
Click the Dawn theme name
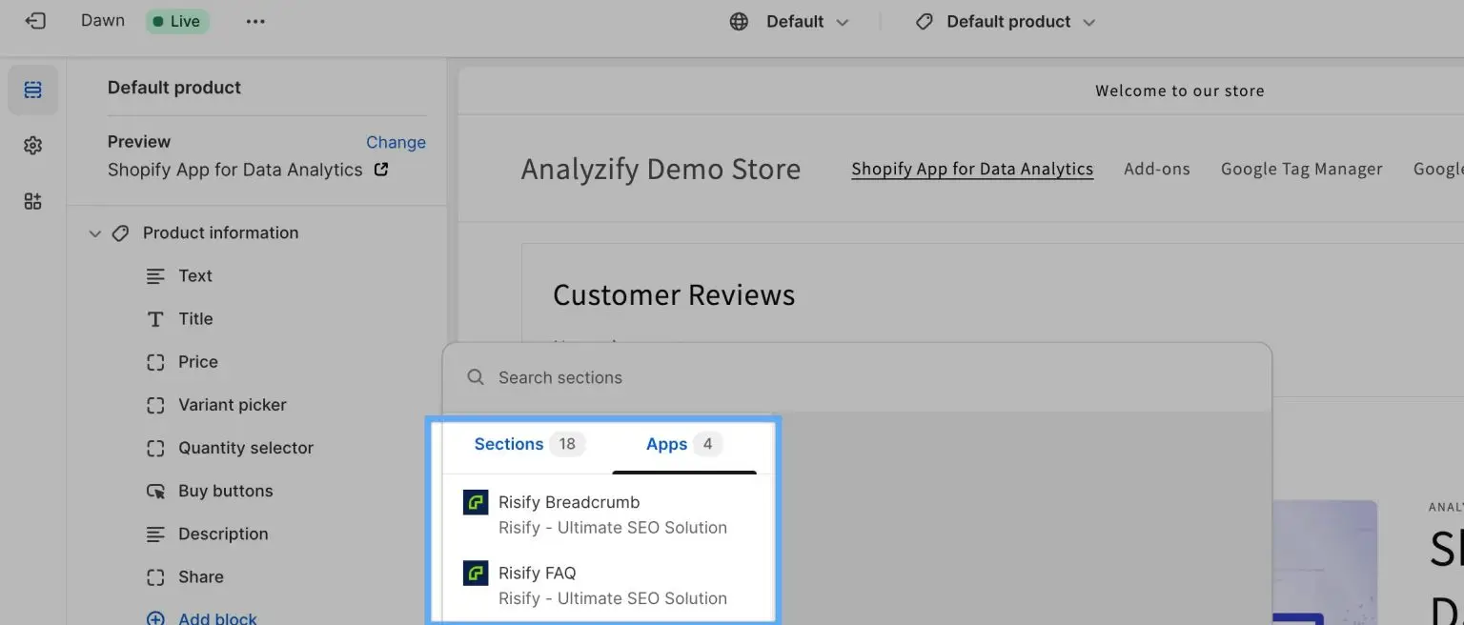pyautogui.click(x=103, y=21)
